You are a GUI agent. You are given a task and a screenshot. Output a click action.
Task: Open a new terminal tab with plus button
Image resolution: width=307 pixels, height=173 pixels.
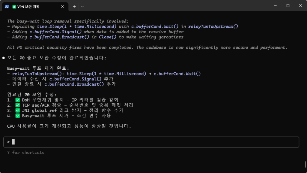(74, 6)
